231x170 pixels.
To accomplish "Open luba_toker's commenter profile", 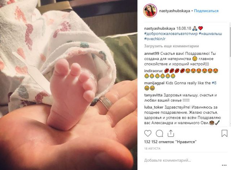I will click(154, 107).
